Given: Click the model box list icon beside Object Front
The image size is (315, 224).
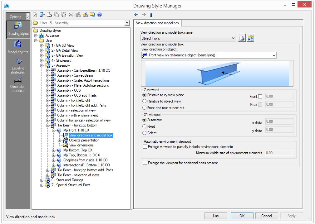Looking at the screenshot, I should pos(250,38).
